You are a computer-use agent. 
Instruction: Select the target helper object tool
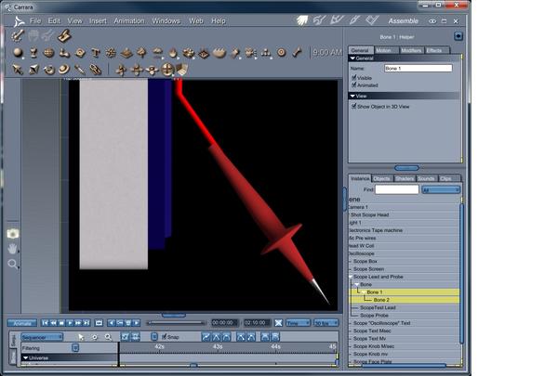click(282, 53)
